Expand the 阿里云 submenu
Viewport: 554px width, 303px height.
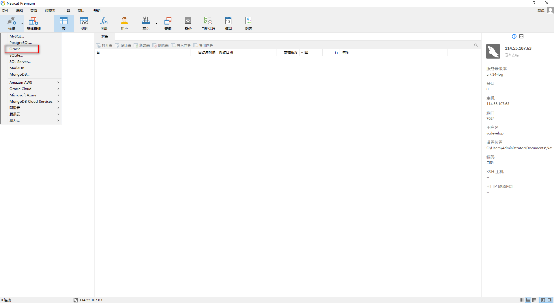(x=31, y=108)
